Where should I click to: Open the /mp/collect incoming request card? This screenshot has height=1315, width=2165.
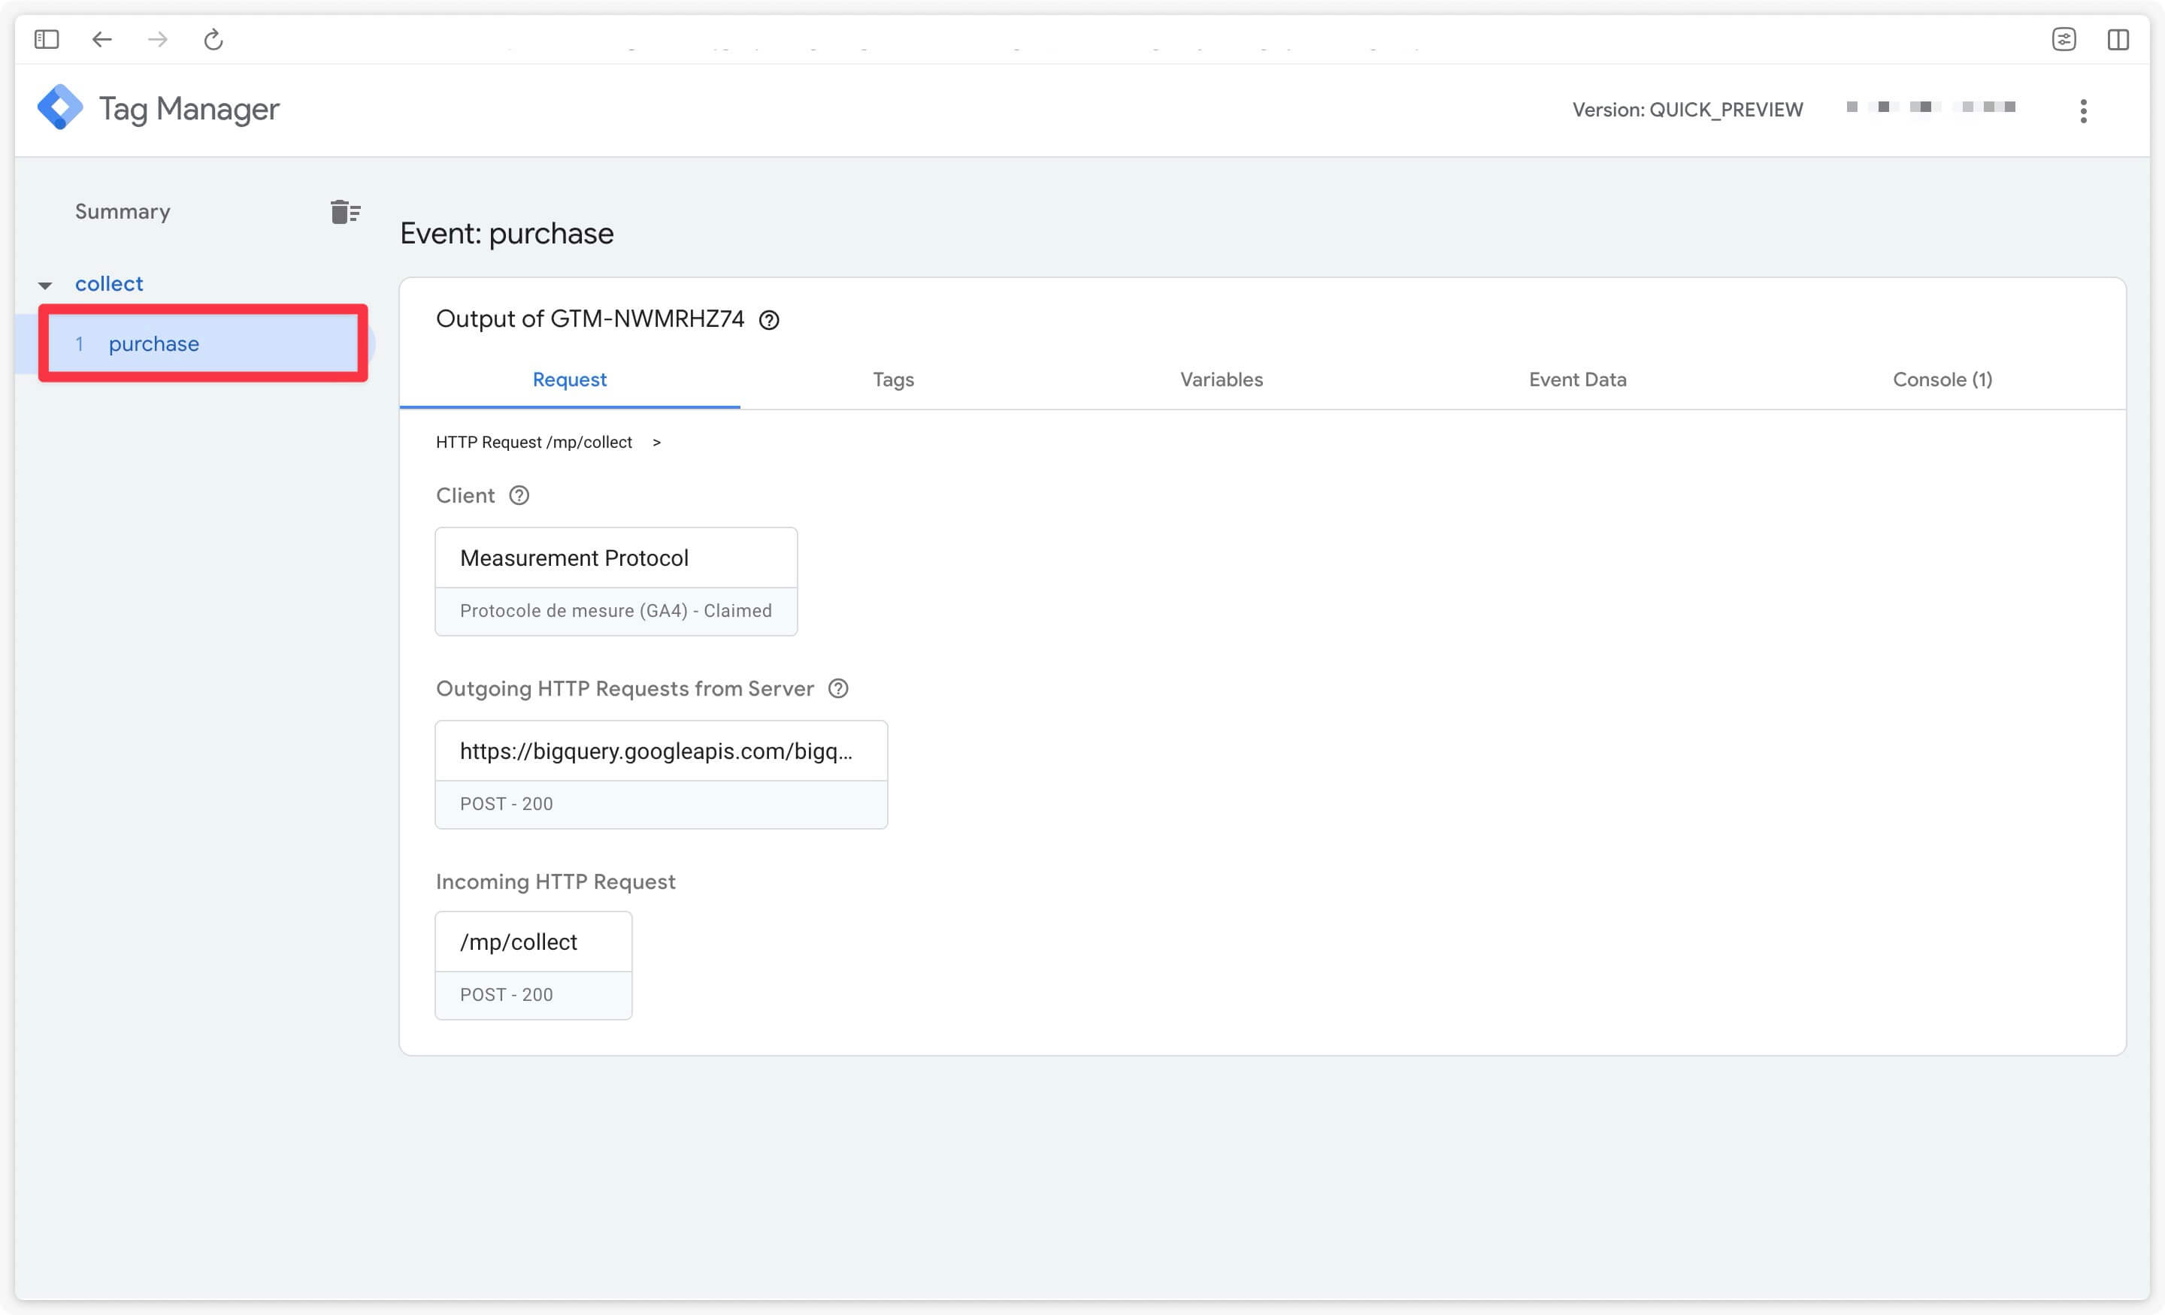[533, 966]
